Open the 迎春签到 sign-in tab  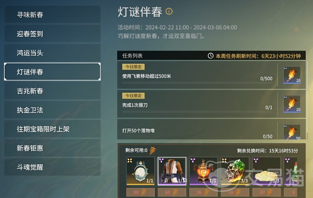(52, 34)
